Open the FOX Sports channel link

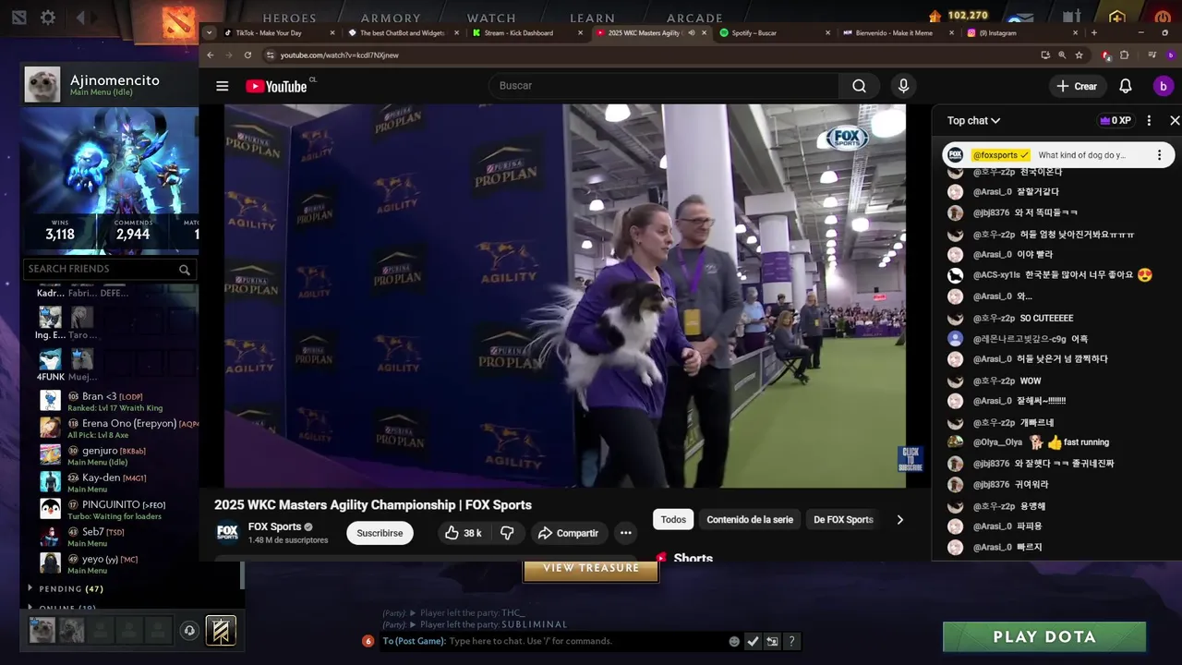pyautogui.click(x=274, y=526)
